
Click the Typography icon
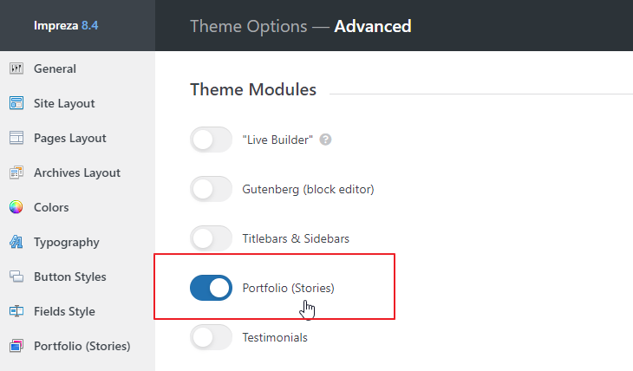(16, 242)
